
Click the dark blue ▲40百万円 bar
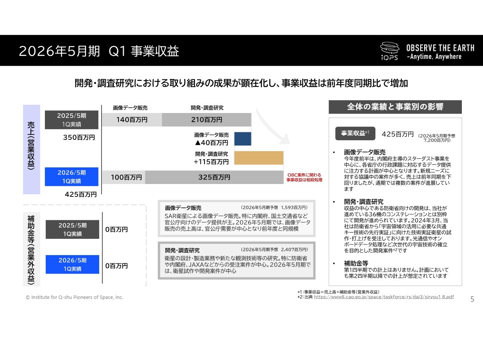243,139
